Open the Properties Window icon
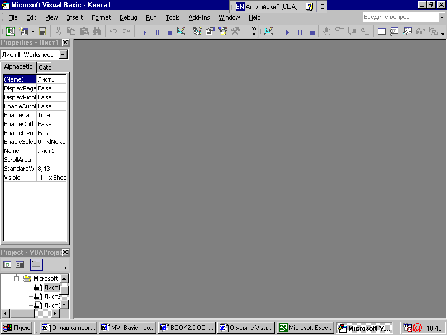 [210, 31]
